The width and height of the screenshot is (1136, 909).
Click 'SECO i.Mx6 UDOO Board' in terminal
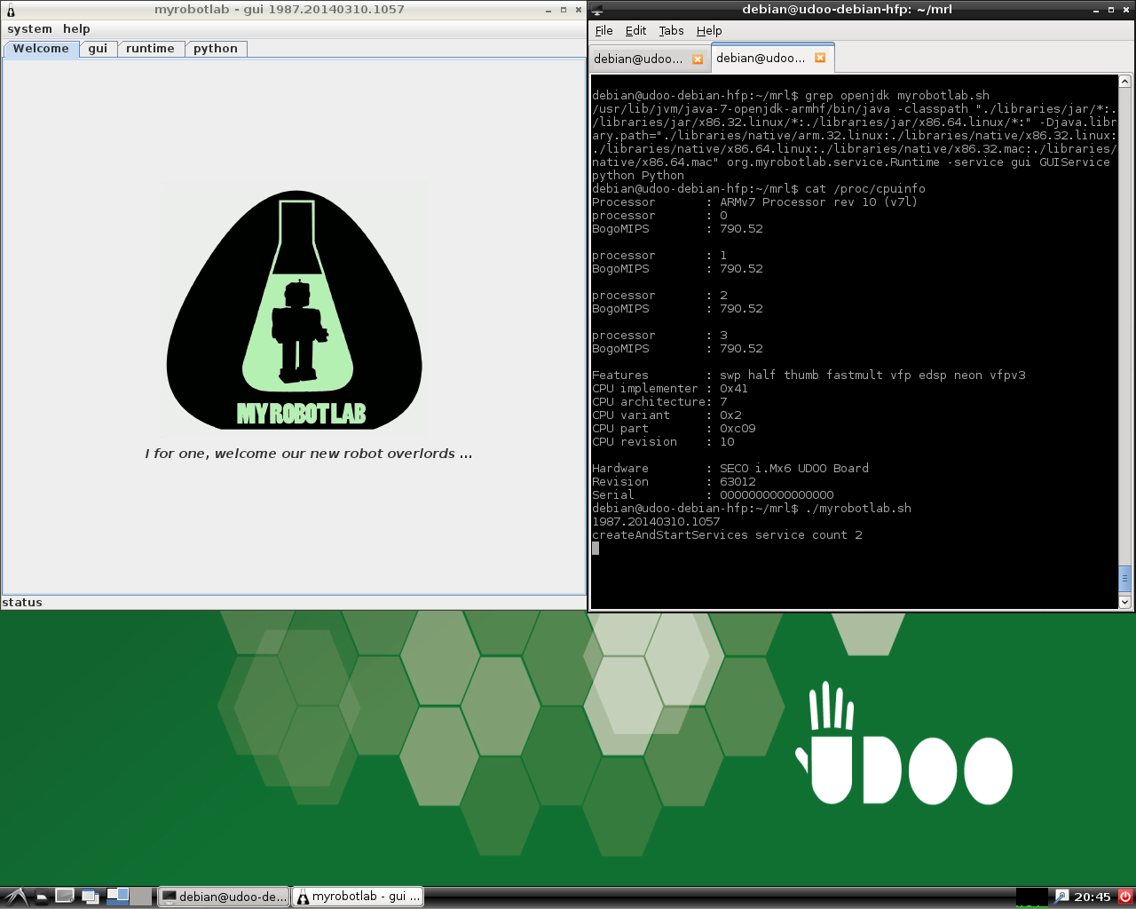(794, 469)
